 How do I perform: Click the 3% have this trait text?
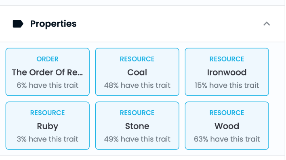(48, 139)
